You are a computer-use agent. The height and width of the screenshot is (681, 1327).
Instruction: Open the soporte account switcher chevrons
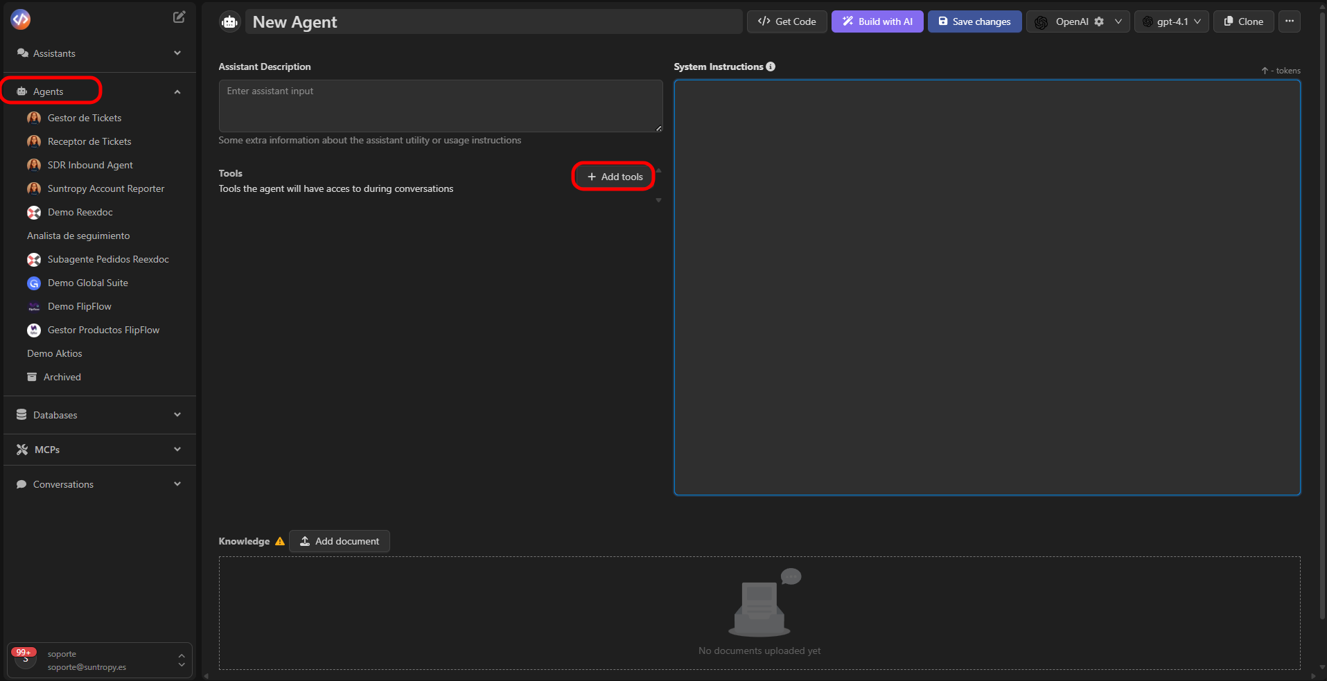(x=182, y=660)
